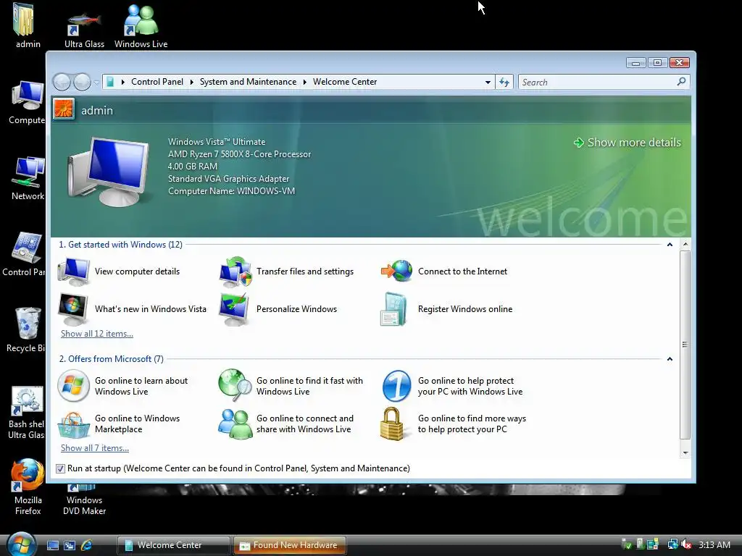Image resolution: width=742 pixels, height=556 pixels.
Task: Click the Register Windows online icon
Action: (x=394, y=309)
